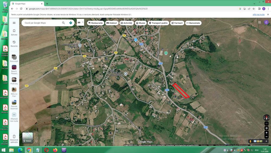Viewport: 271px width, 153px height.
Task: Open Chrome's tab search chevron
Action: tap(254, 4)
